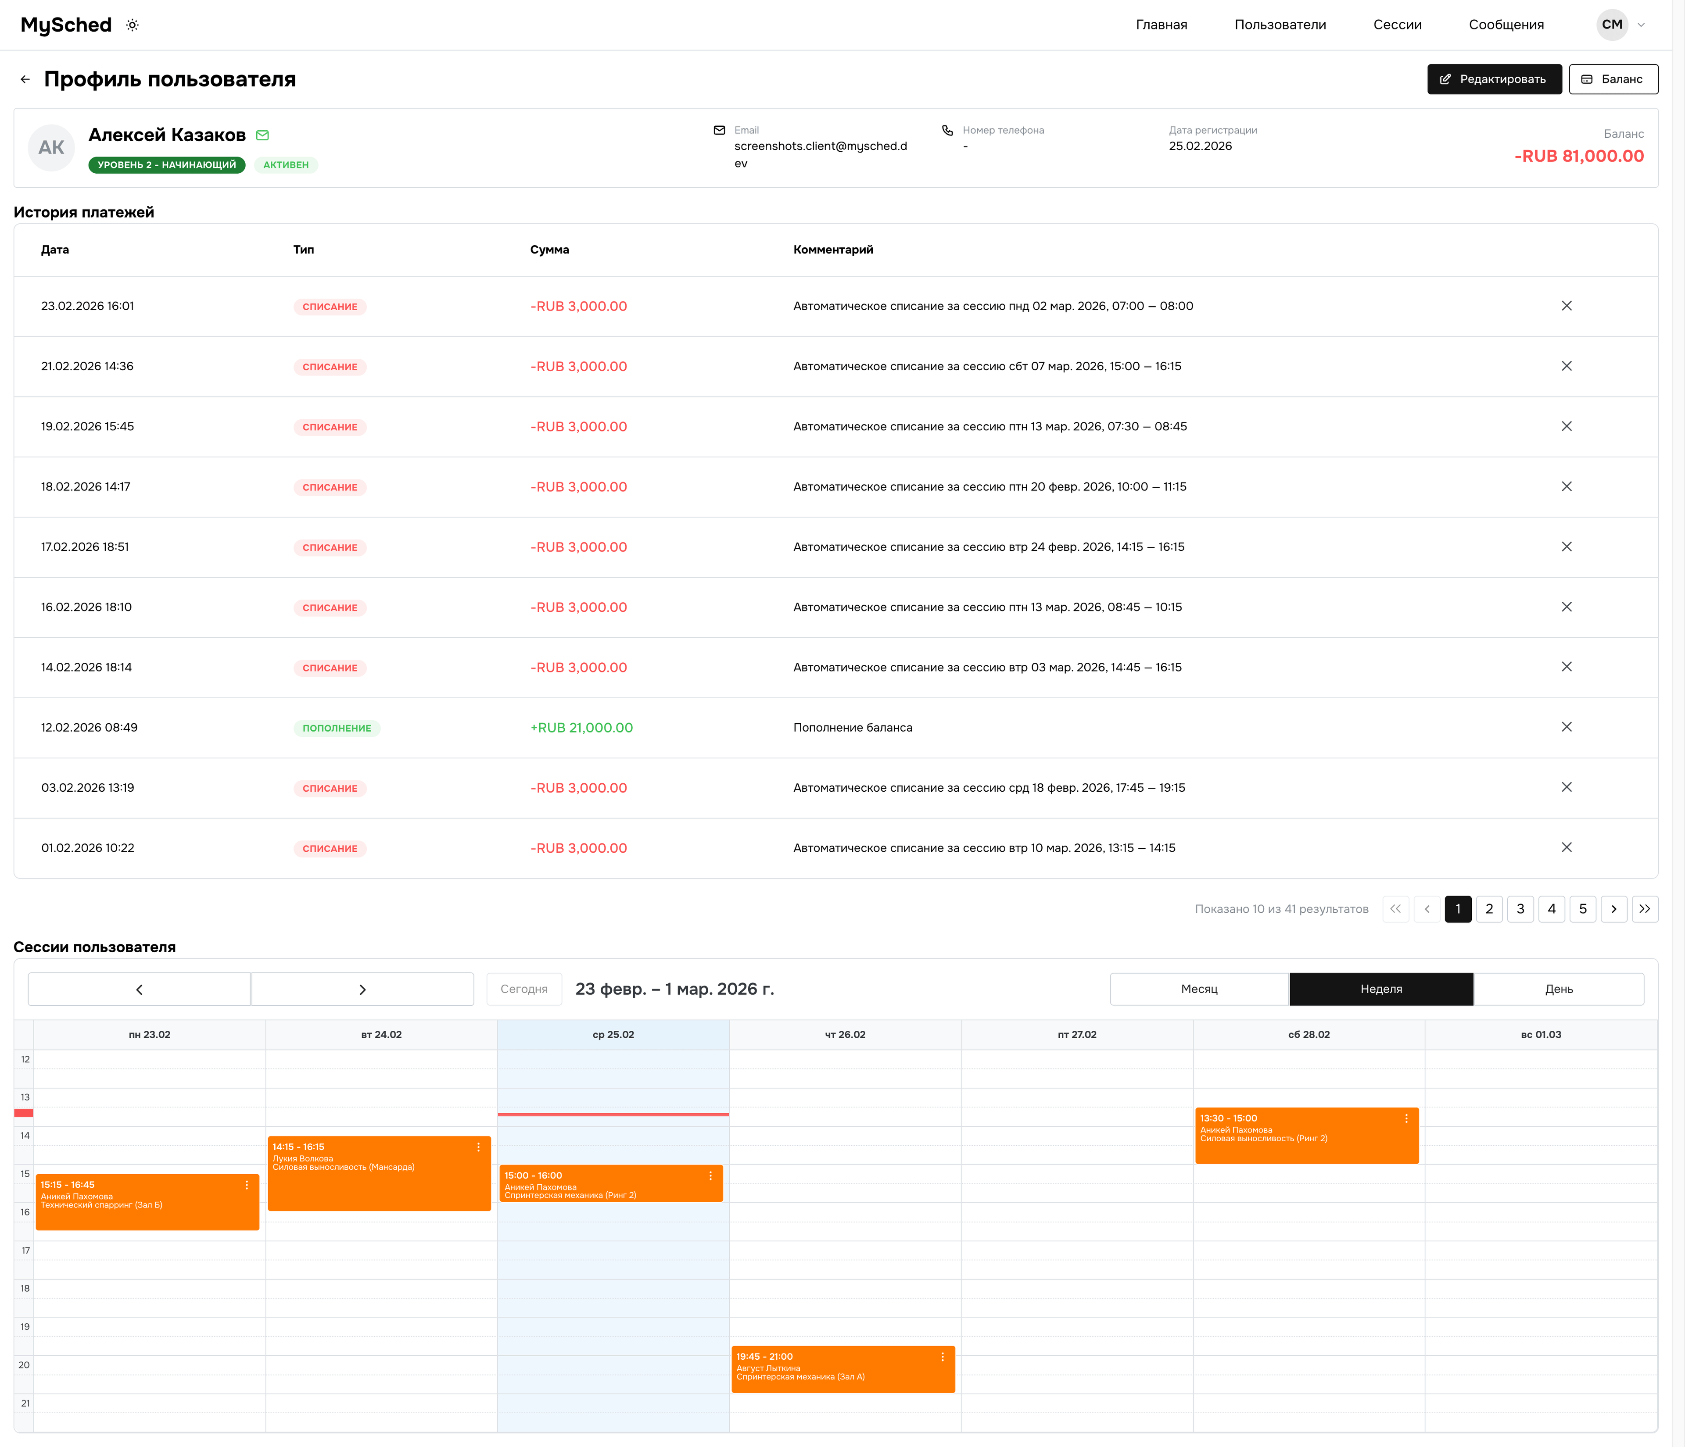Go to page 3 of payment history

coord(1520,909)
